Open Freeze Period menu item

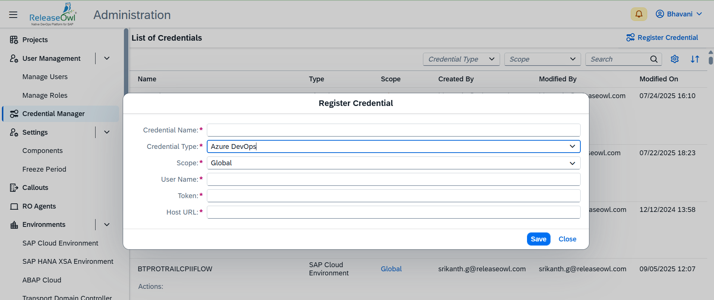44,169
